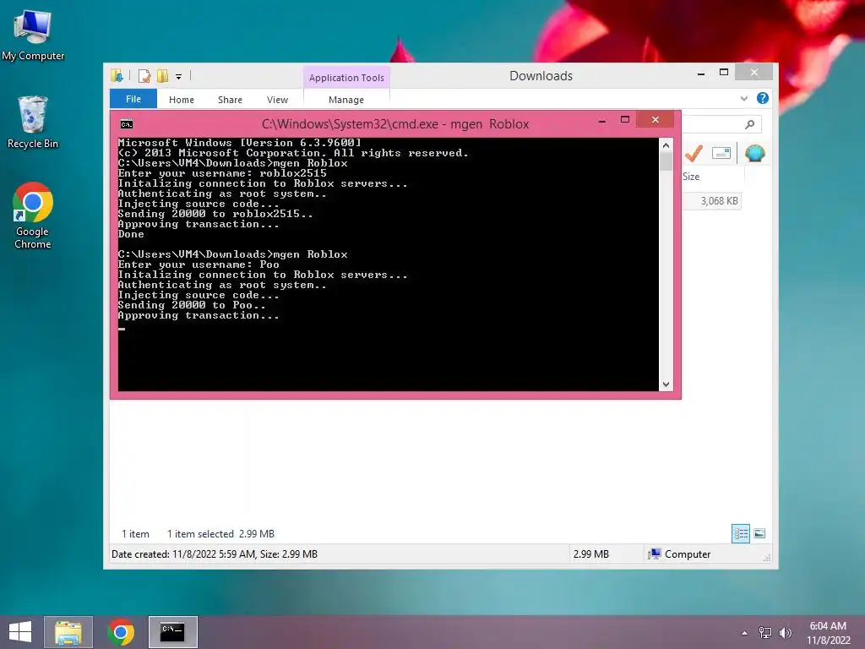The image size is (865, 649).
Task: Open the taskbar clock showing 6:04 AM
Action: coord(828,632)
